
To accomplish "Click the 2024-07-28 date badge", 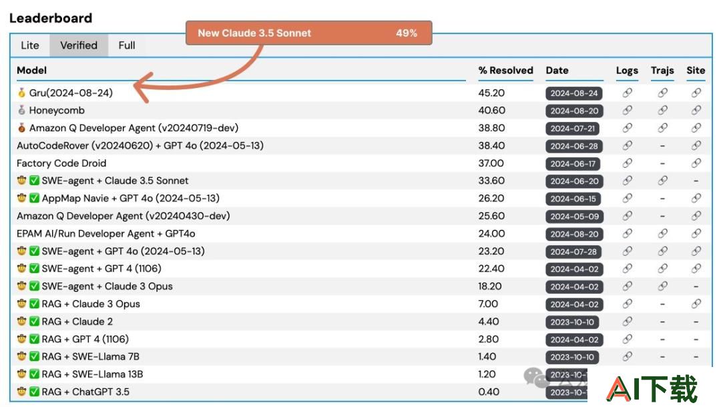I will 573,252.
